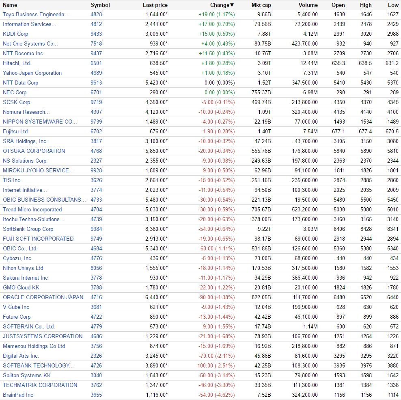This screenshot has height=400, width=401.
Task: Open Mamezou Holdings Co Ltd link
Action: tap(34, 346)
